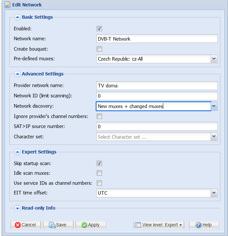Click the Advanced Settings heading text
Screen dimensions: 228x236
43,74
